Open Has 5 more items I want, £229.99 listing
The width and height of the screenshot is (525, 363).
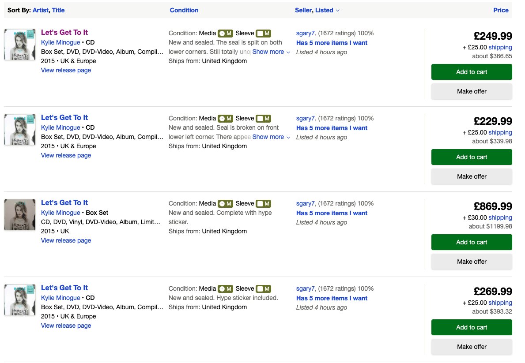(x=332, y=128)
